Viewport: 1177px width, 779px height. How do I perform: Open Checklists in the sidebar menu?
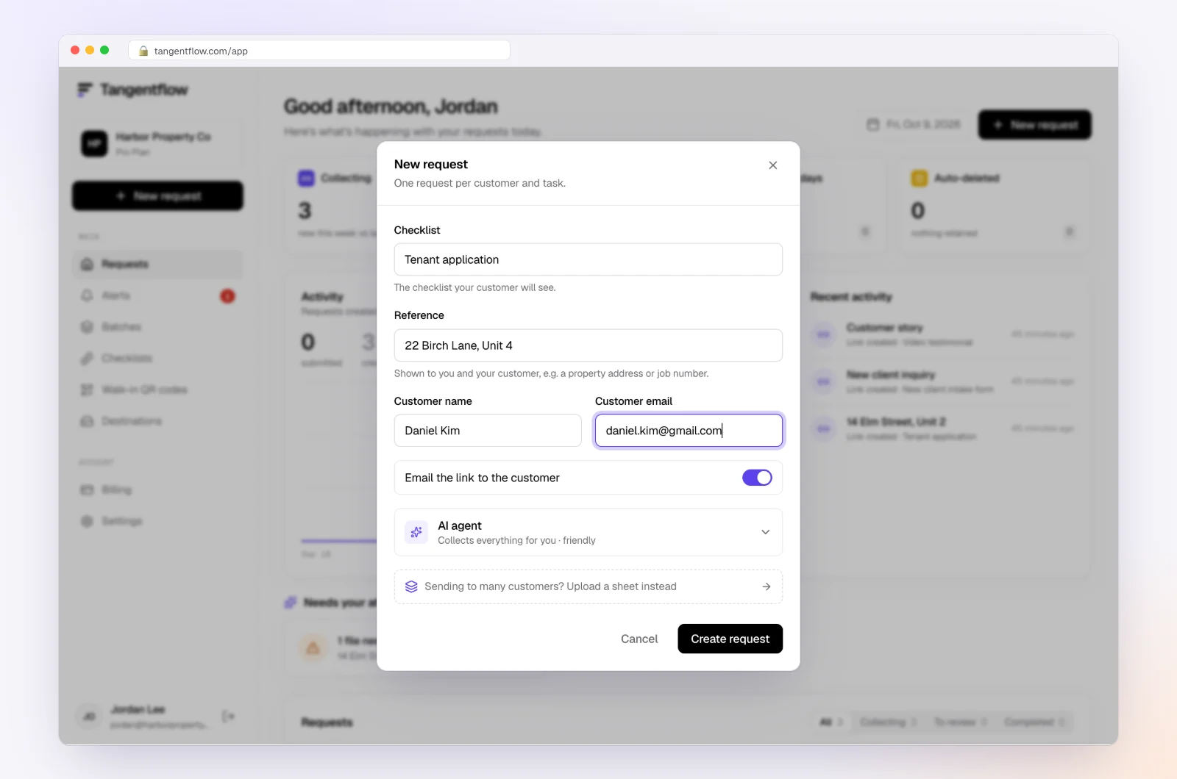[157, 358]
